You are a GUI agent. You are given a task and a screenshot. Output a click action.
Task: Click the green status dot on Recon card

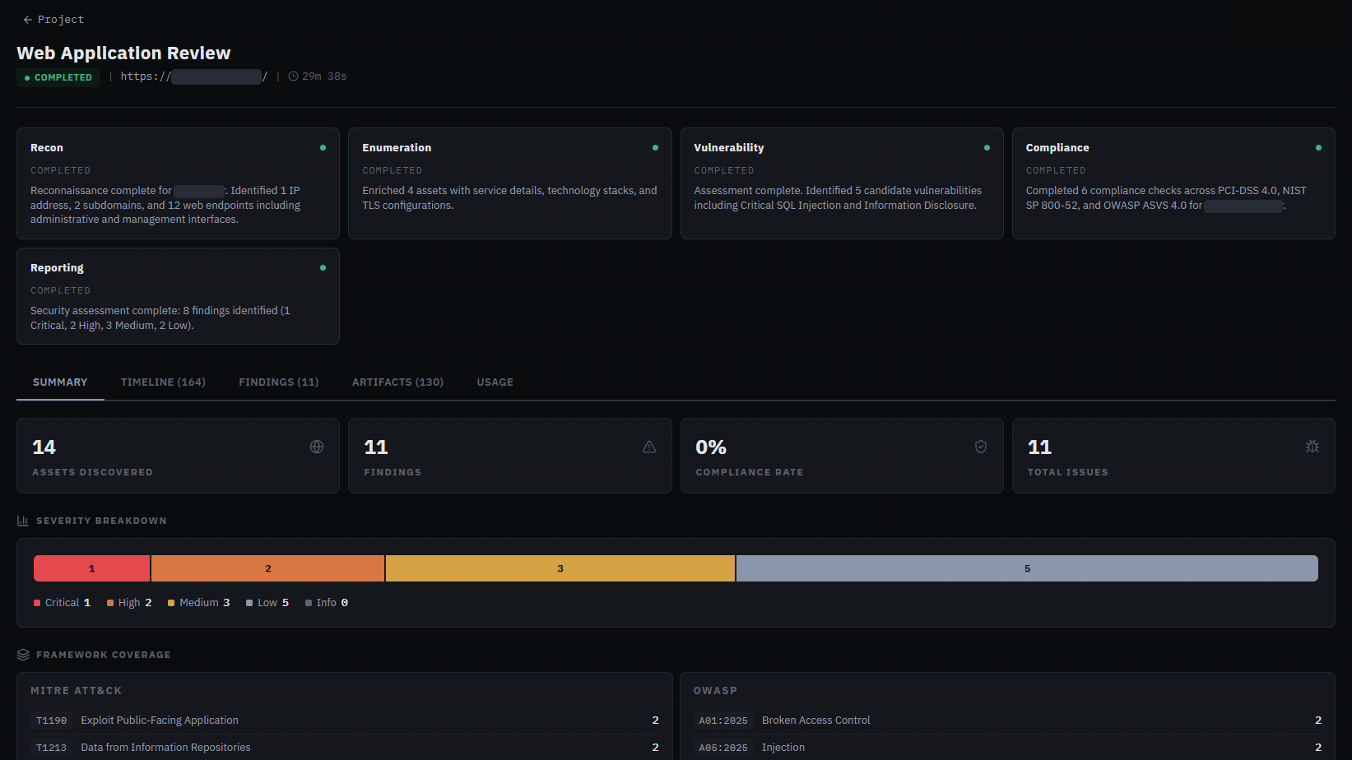tap(323, 148)
